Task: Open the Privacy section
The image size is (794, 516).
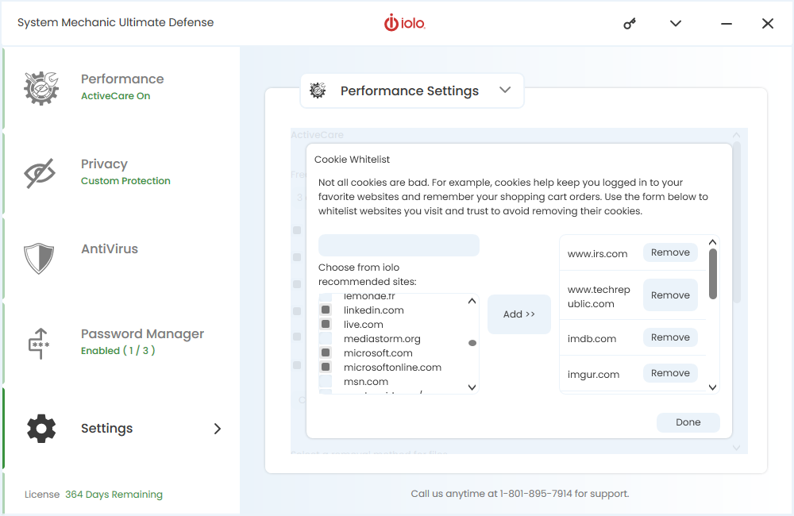Action: [121, 173]
